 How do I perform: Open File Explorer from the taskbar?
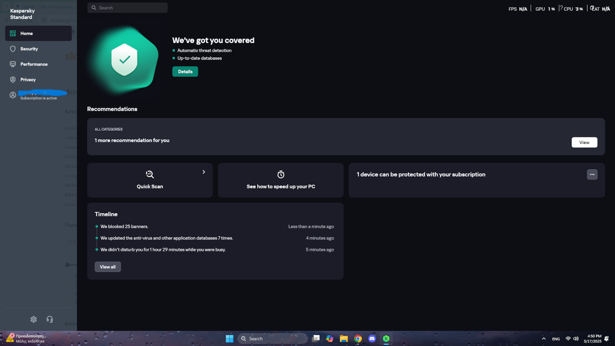[344, 339]
